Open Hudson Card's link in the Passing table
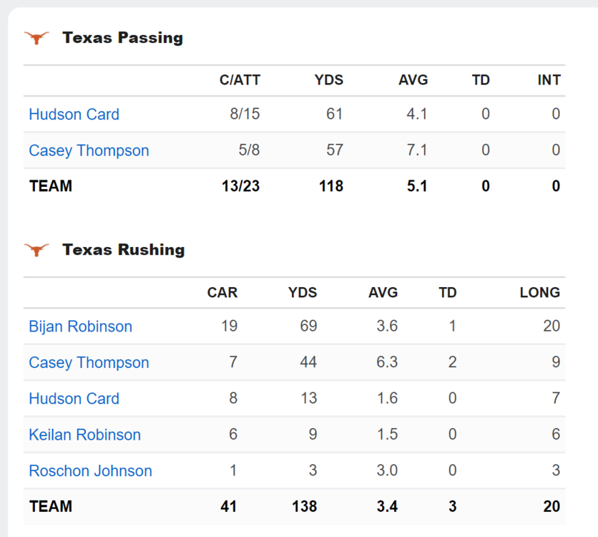 [74, 115]
